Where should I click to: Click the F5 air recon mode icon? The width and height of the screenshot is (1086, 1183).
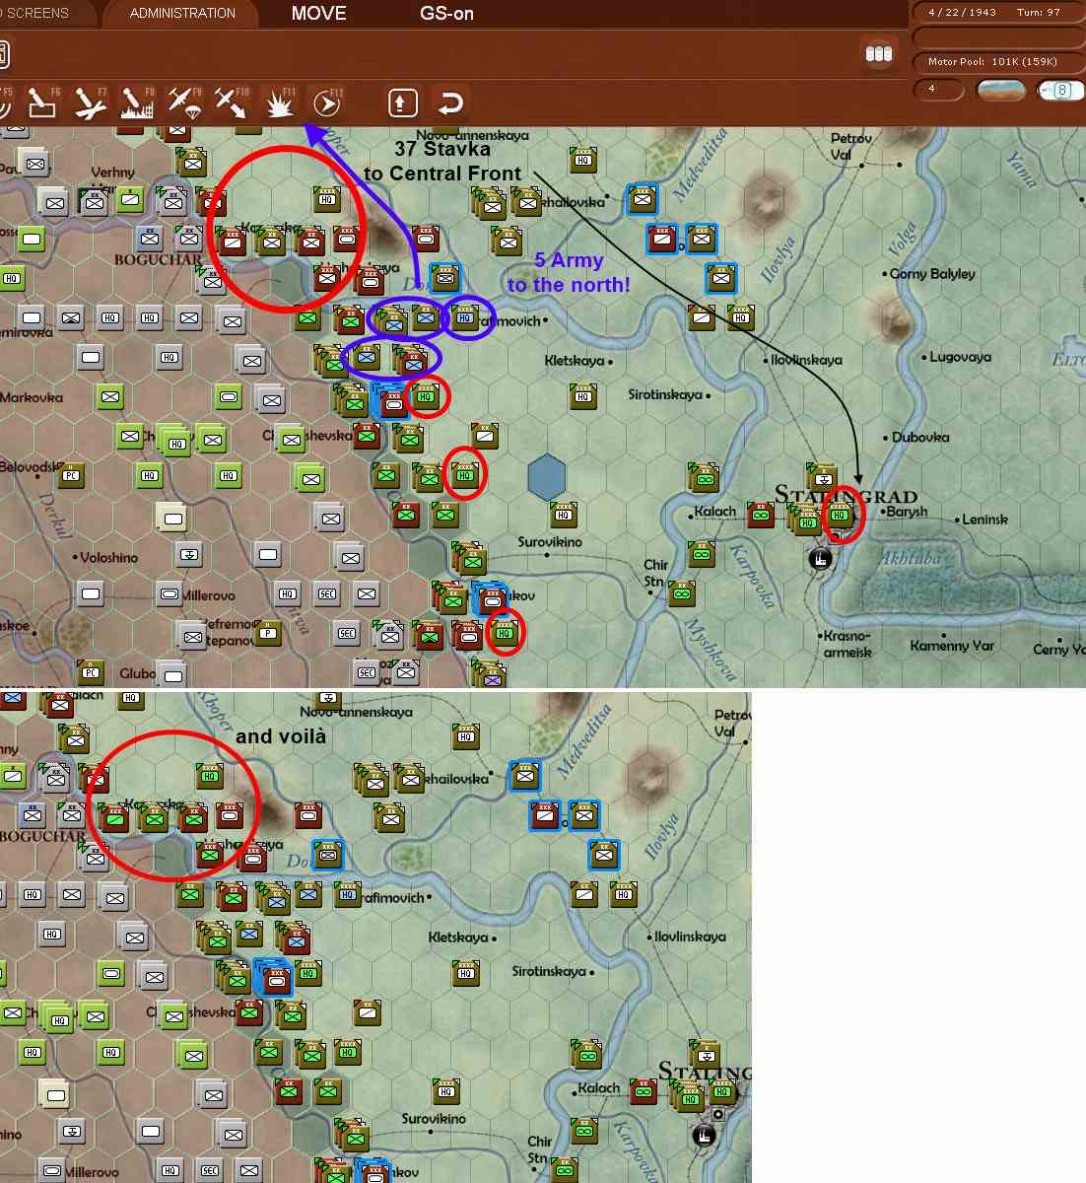[6, 103]
